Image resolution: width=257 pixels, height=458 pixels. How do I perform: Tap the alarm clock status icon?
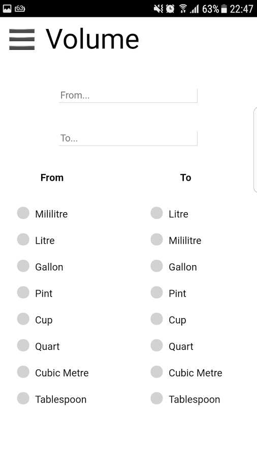click(x=170, y=9)
